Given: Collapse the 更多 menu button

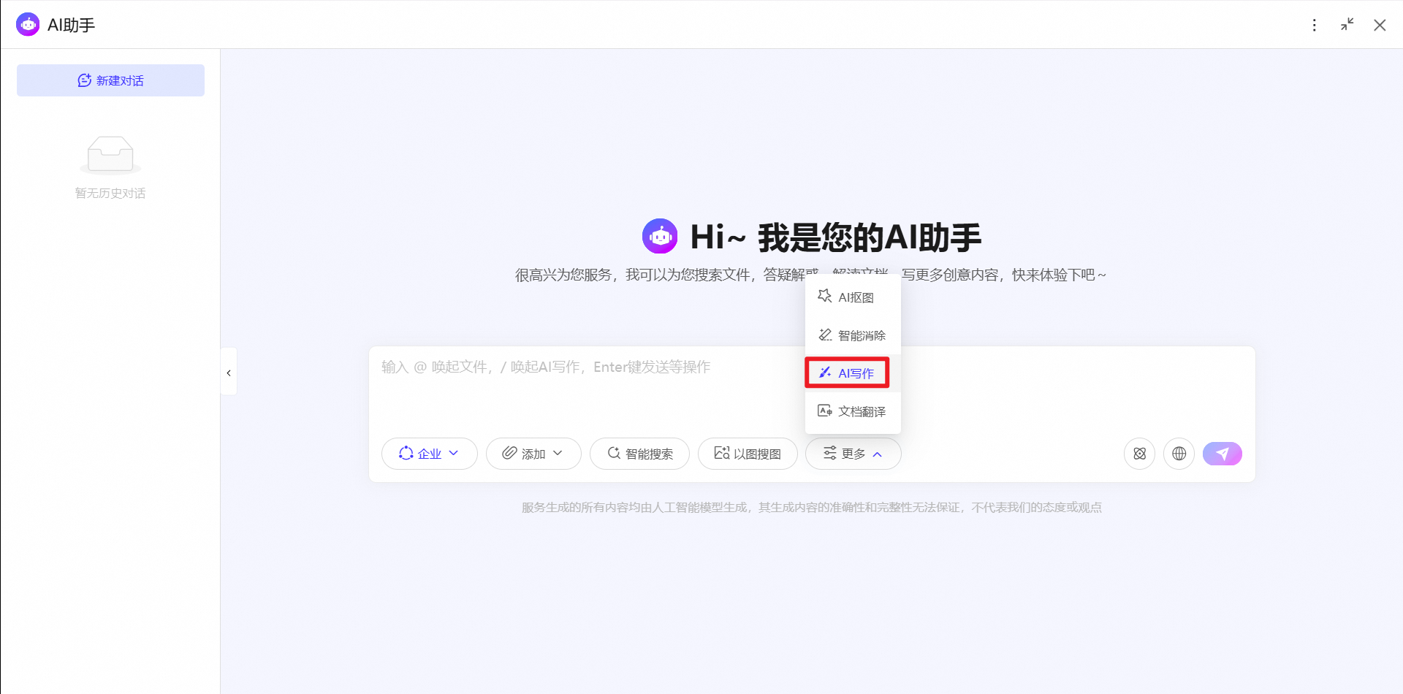Looking at the screenshot, I should tap(853, 454).
